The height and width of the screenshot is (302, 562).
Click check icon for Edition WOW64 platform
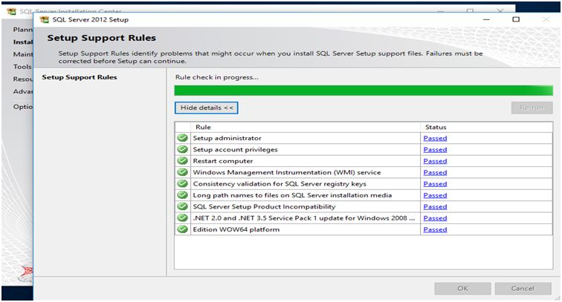pyautogui.click(x=182, y=229)
